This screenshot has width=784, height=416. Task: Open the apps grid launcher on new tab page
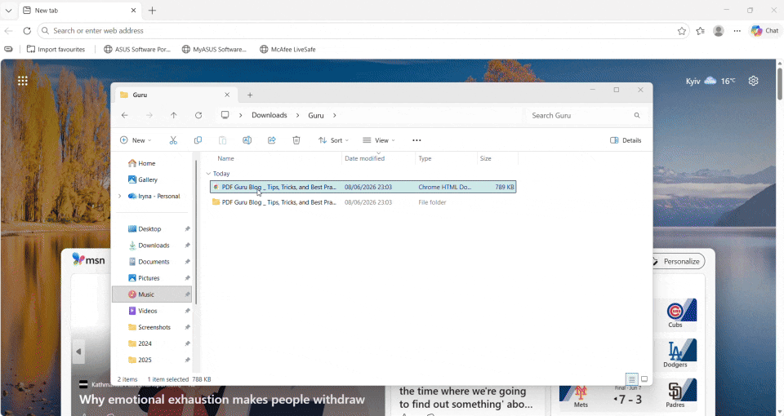23,81
